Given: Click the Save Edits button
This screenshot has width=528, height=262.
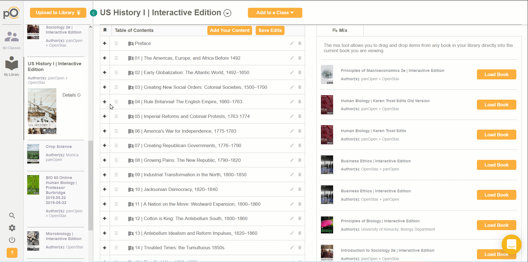Looking at the screenshot, I should (270, 31).
